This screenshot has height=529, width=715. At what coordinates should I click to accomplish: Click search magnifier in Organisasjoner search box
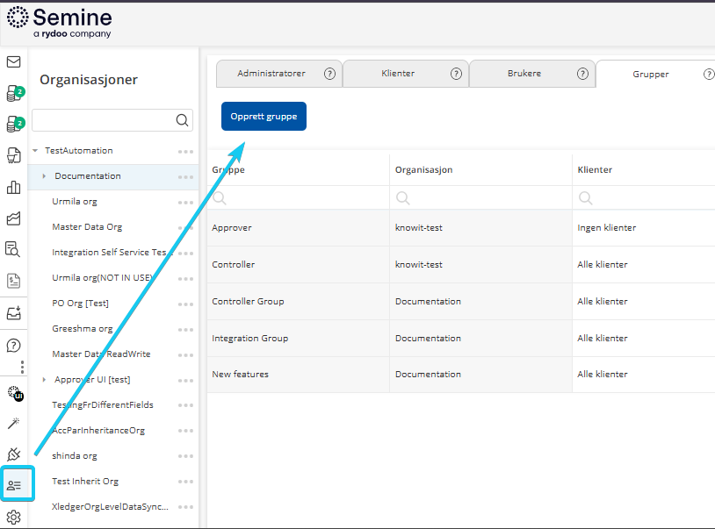click(182, 120)
